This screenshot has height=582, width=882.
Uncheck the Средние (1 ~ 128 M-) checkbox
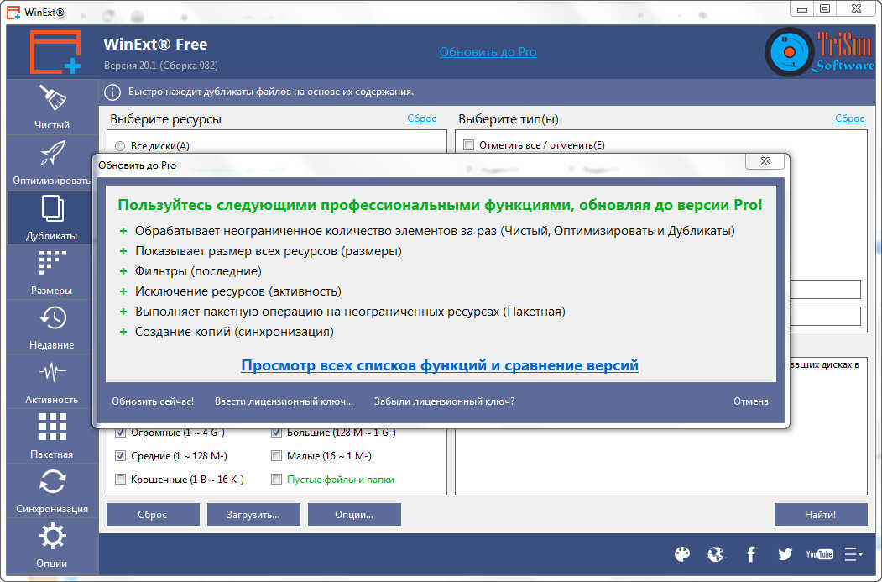click(x=120, y=456)
